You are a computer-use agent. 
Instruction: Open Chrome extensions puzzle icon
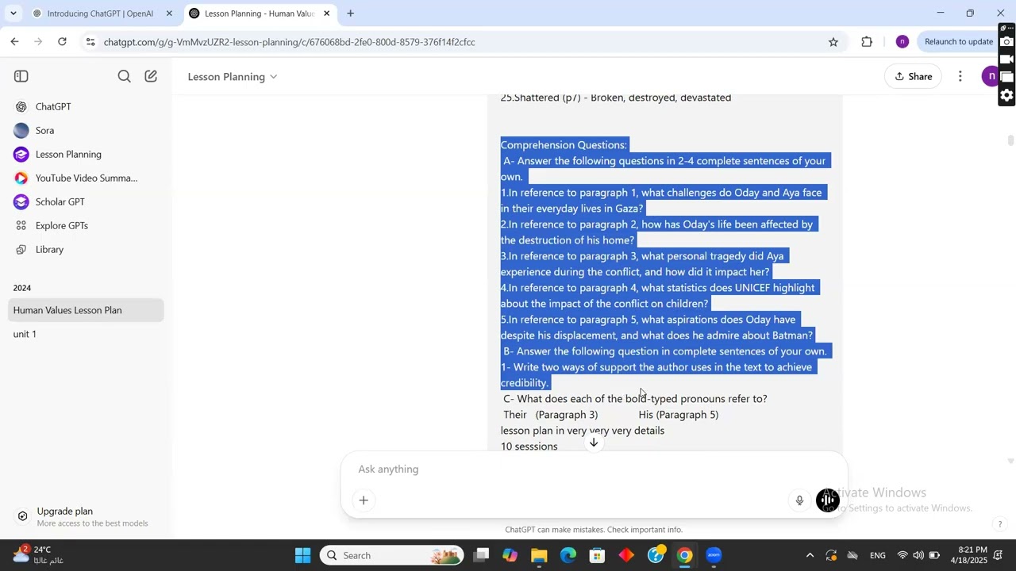tap(867, 42)
